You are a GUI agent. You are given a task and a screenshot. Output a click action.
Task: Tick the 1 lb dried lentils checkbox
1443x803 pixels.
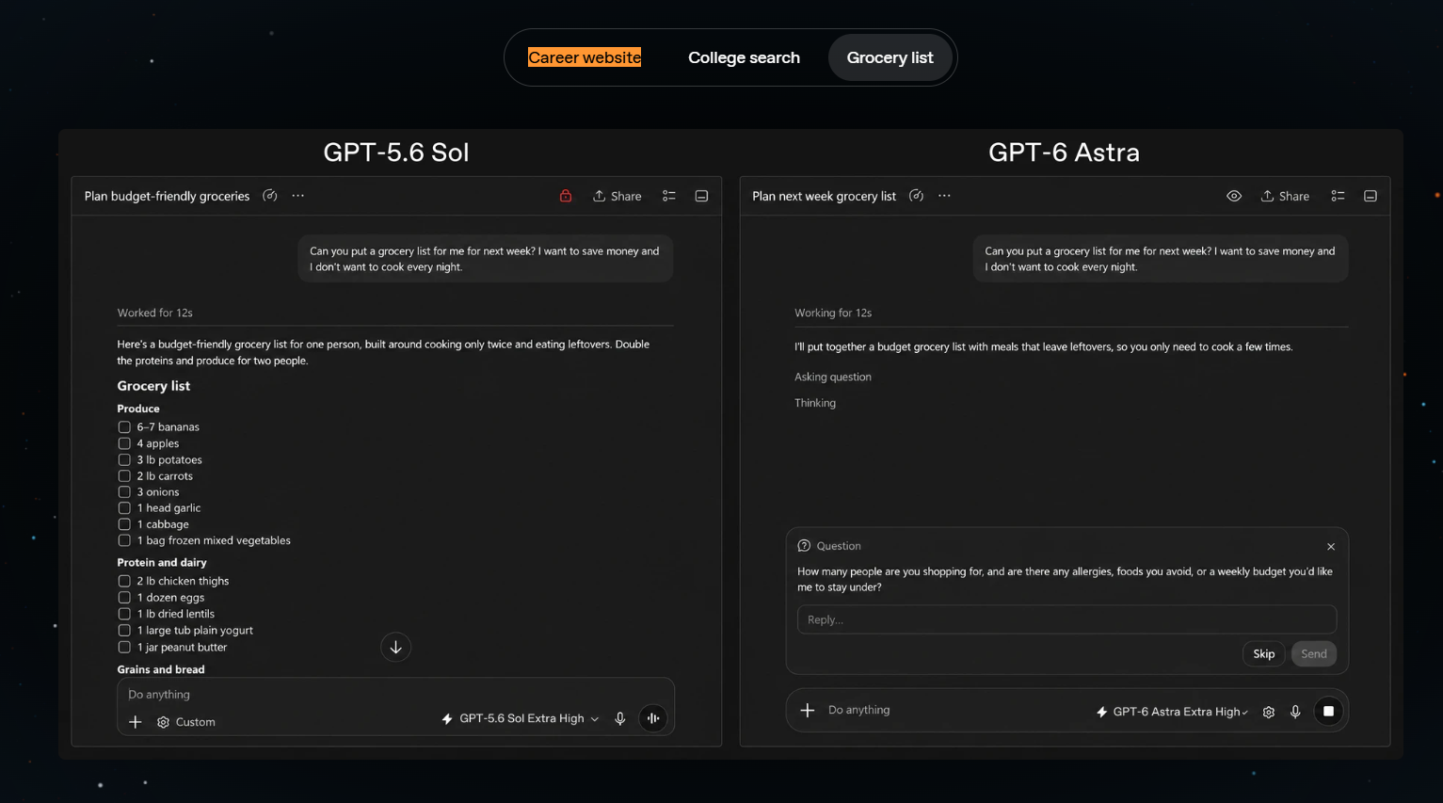coord(124,614)
